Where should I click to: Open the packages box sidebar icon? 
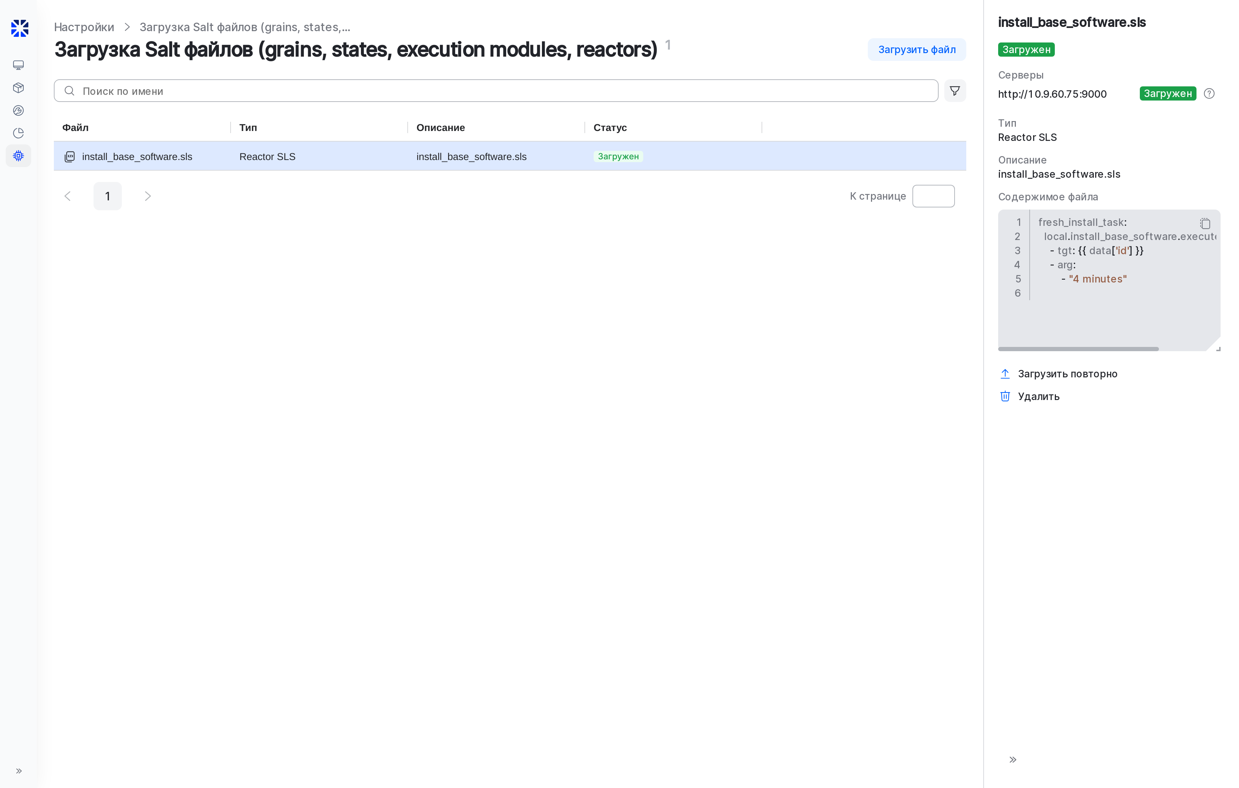click(x=18, y=87)
